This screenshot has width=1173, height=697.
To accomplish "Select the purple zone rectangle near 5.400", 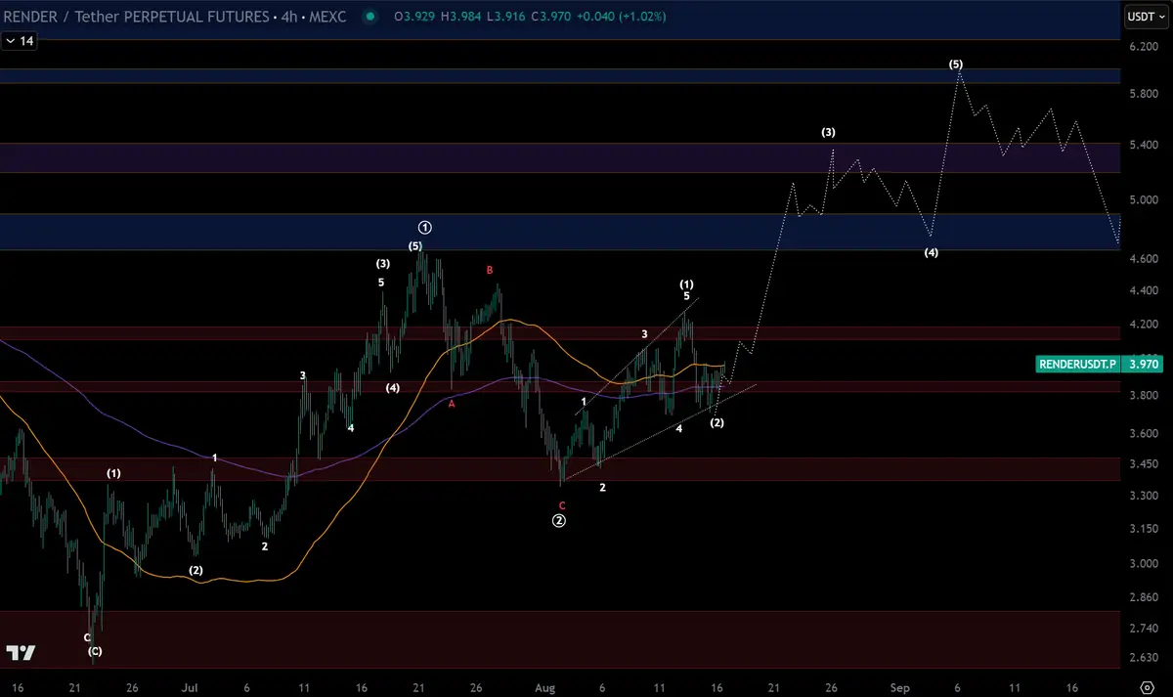I will (559, 157).
